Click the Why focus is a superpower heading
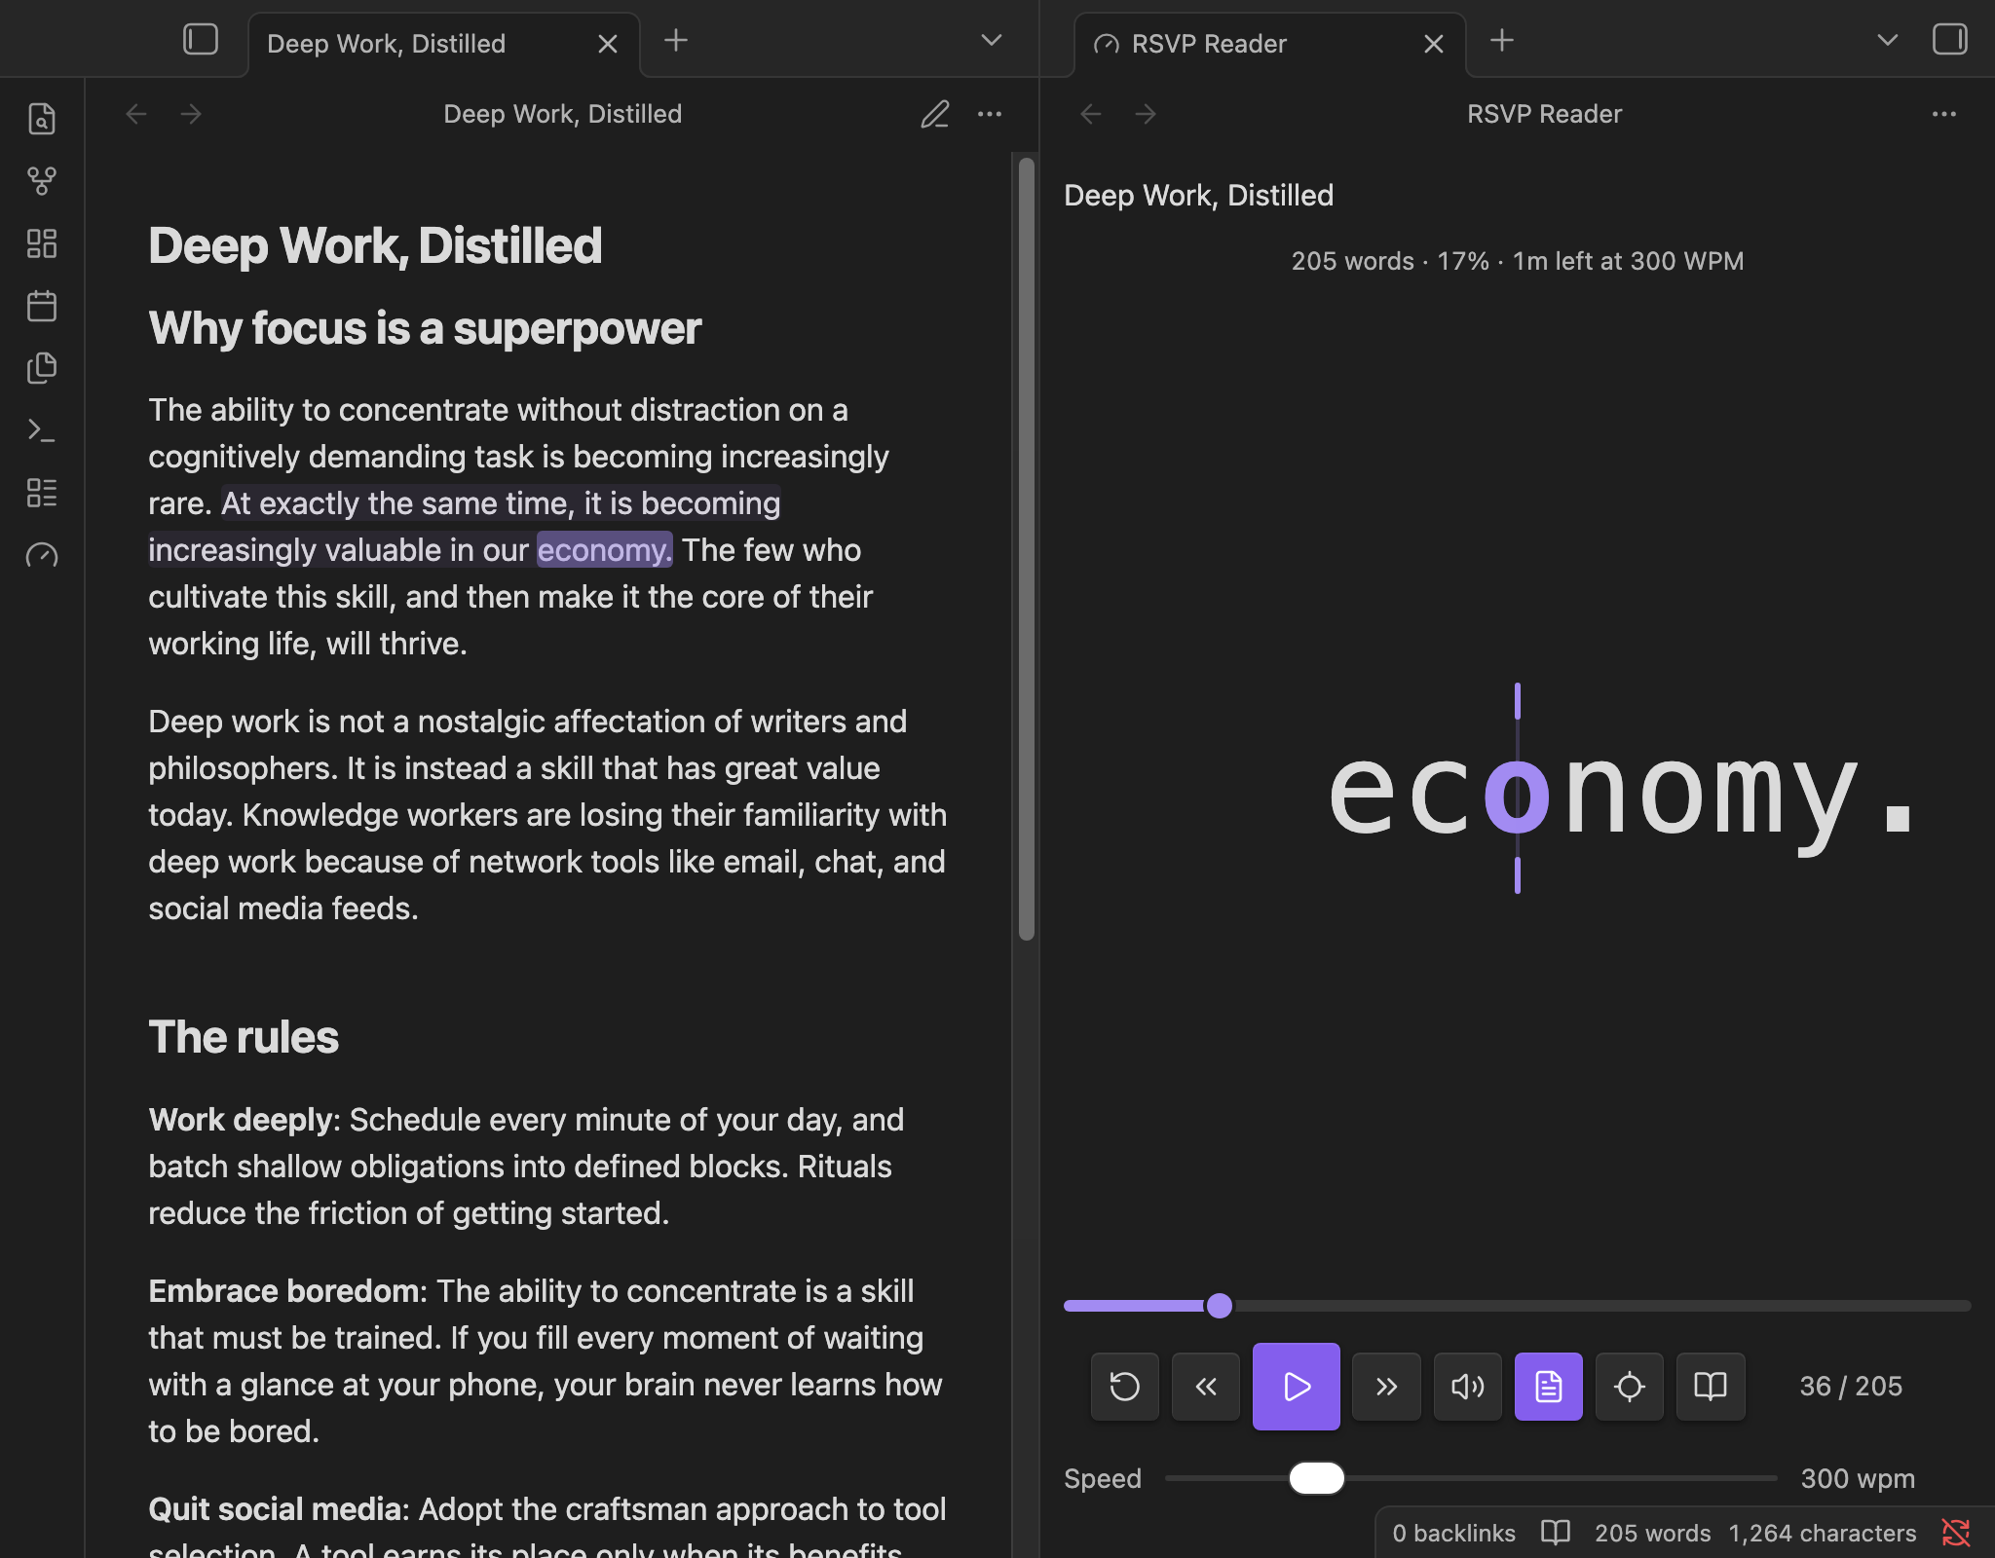Image resolution: width=1995 pixels, height=1558 pixels. [x=425, y=328]
